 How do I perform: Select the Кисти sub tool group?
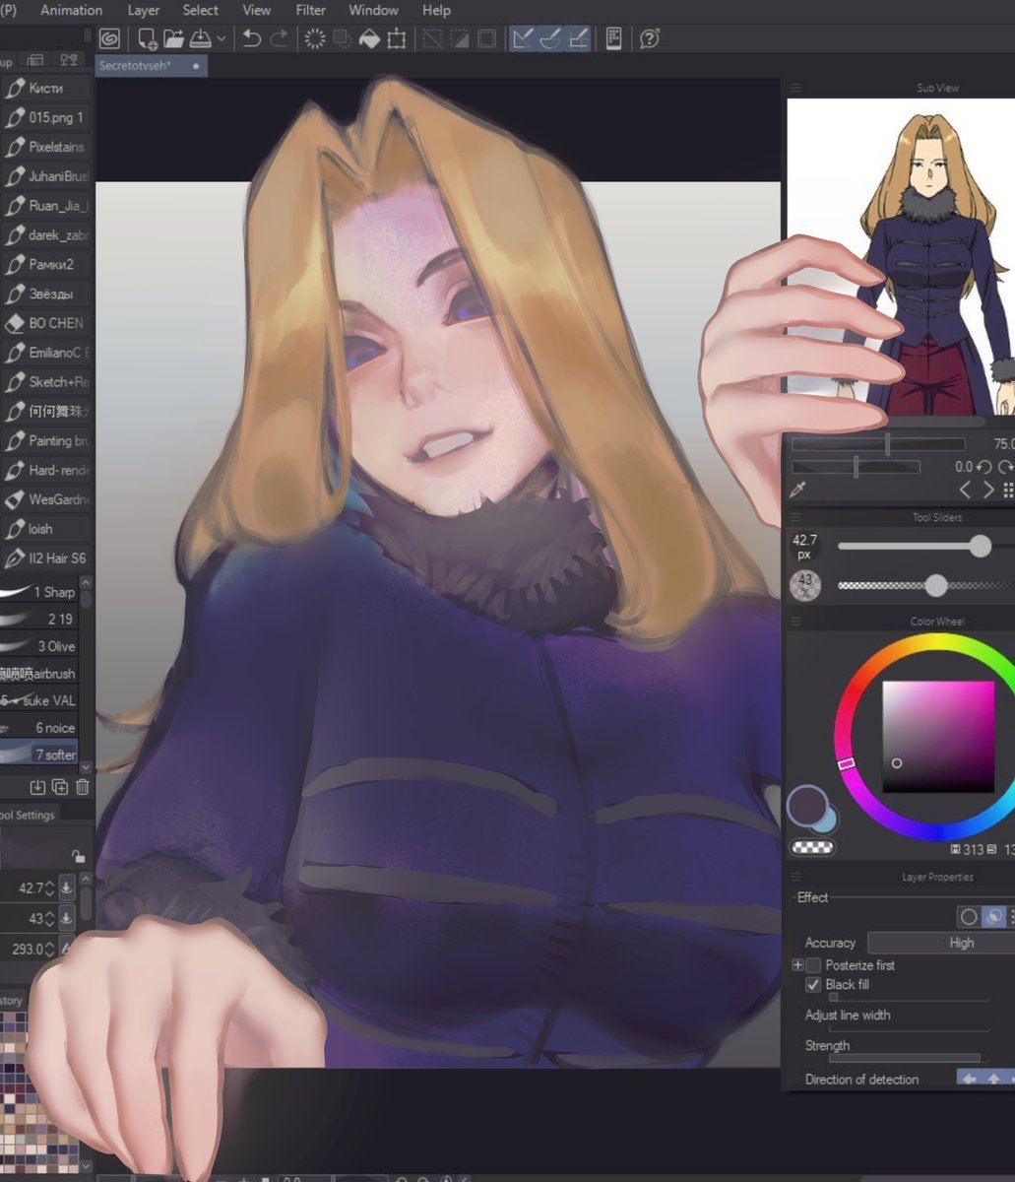(45, 89)
